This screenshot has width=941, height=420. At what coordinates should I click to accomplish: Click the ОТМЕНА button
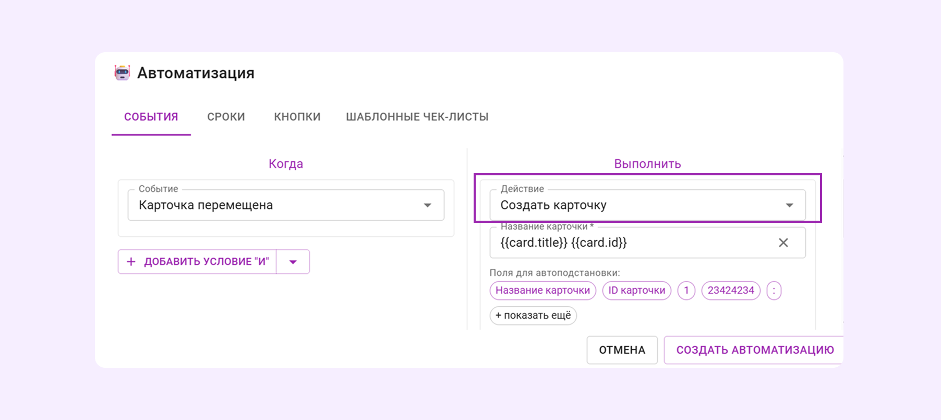click(622, 350)
